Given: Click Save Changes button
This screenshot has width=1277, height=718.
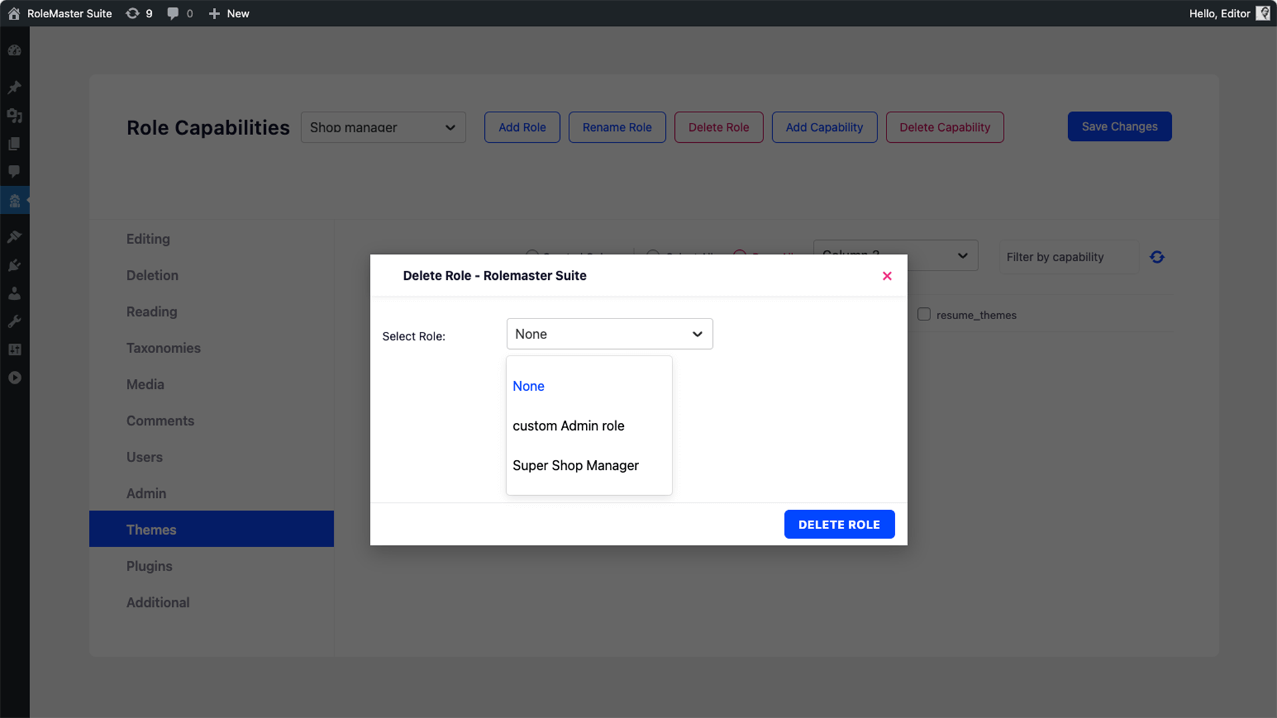Looking at the screenshot, I should coord(1120,126).
